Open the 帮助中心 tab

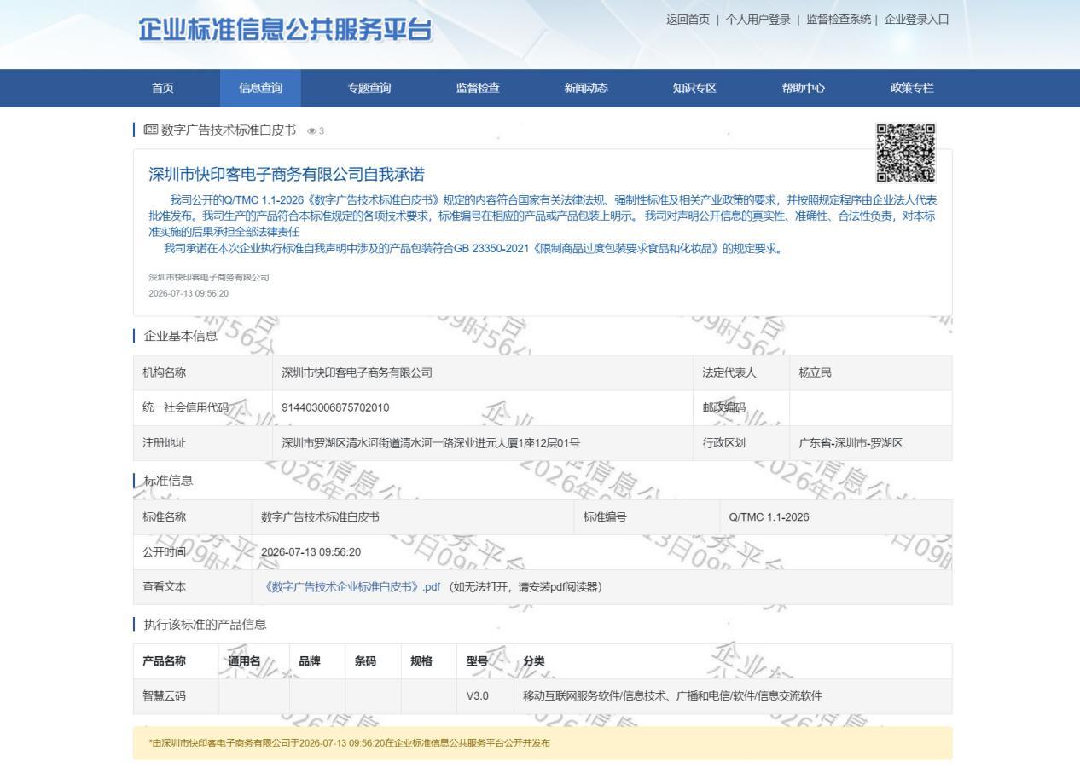click(804, 88)
